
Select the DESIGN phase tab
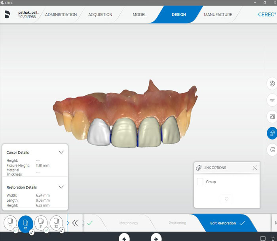point(179,15)
